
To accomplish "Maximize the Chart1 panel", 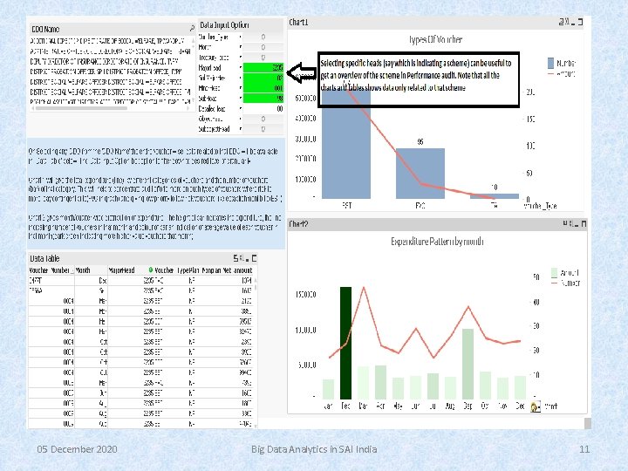I will tap(580, 22).
